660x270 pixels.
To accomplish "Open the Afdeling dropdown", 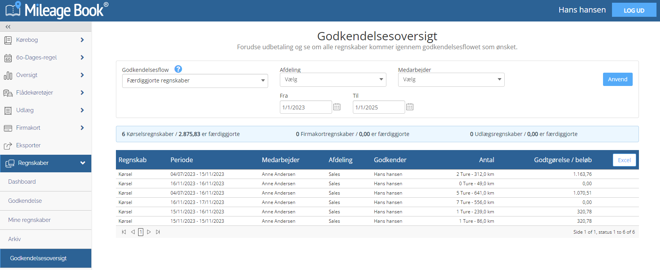I will [x=333, y=80].
